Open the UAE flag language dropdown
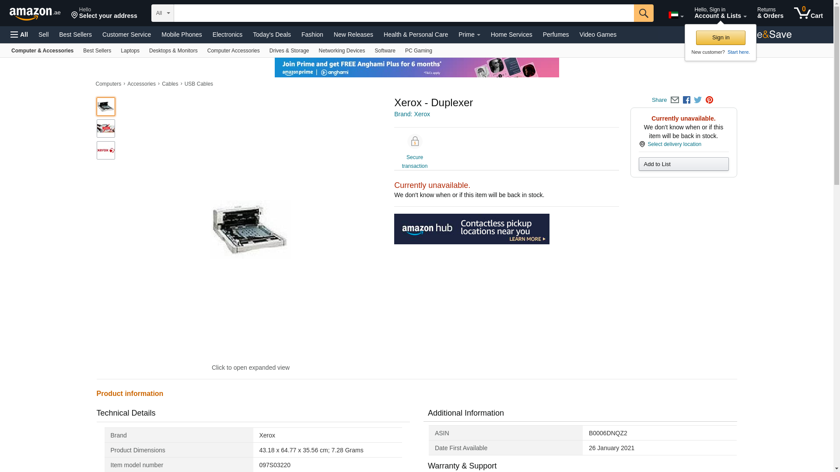Viewport: 840px width, 472px height. pyautogui.click(x=675, y=15)
